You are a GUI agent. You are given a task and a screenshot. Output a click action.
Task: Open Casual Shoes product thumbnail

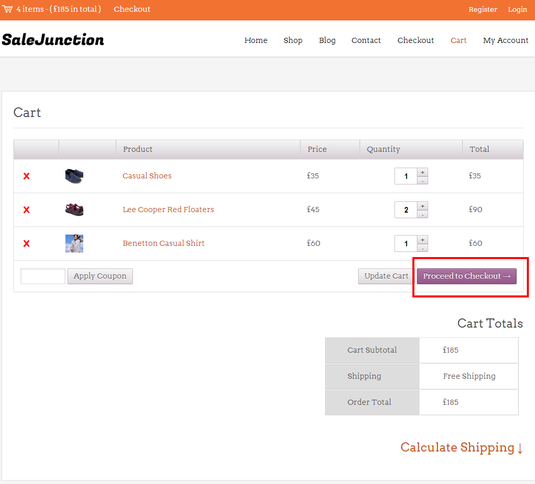pyautogui.click(x=74, y=176)
